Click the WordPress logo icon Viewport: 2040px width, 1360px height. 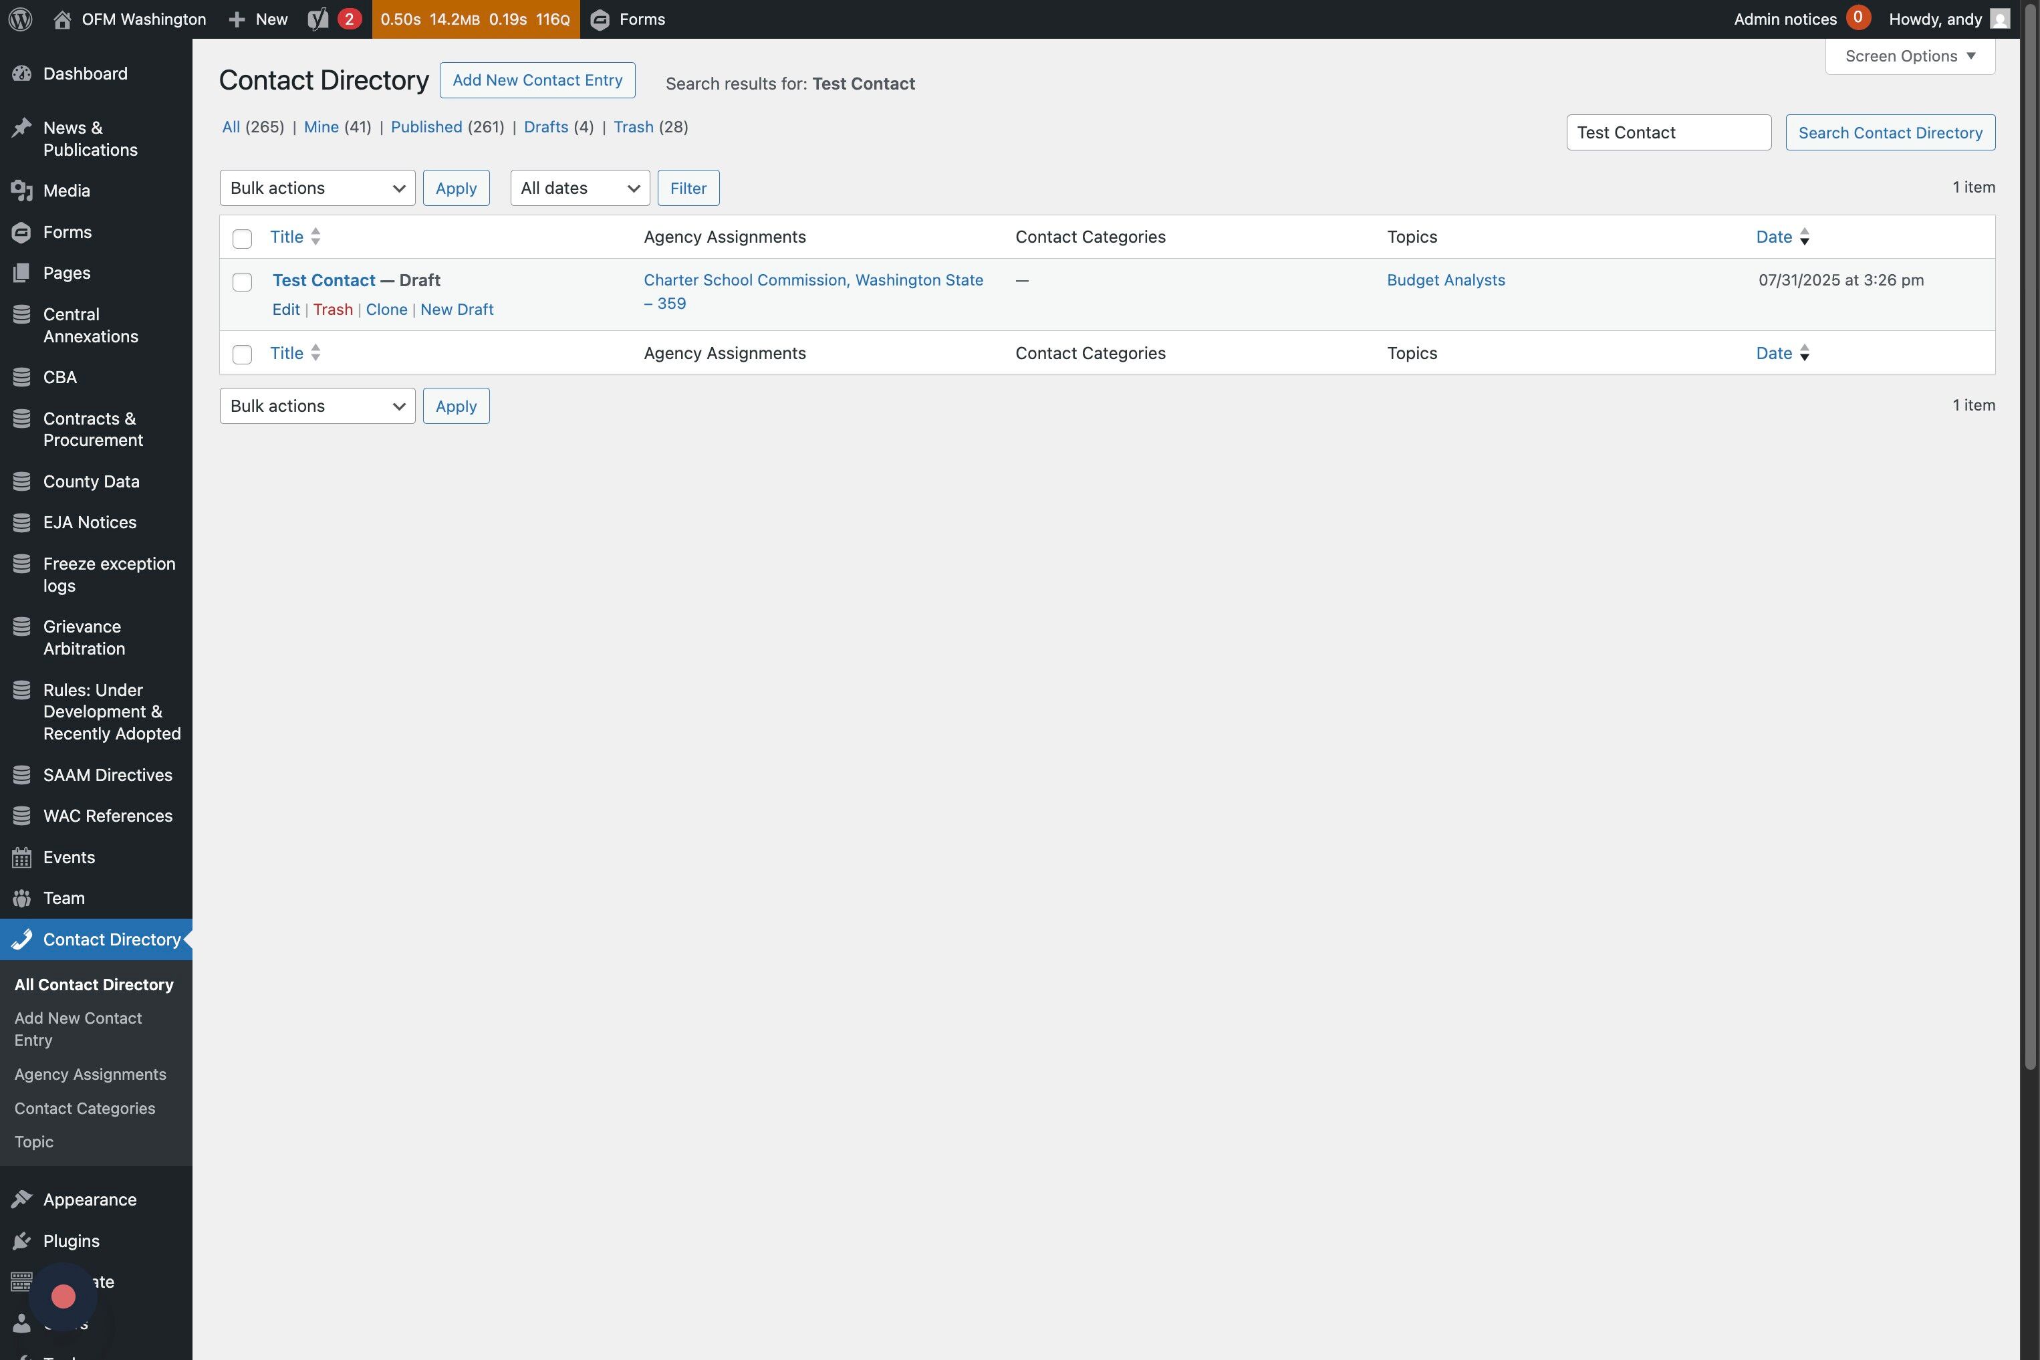(20, 19)
